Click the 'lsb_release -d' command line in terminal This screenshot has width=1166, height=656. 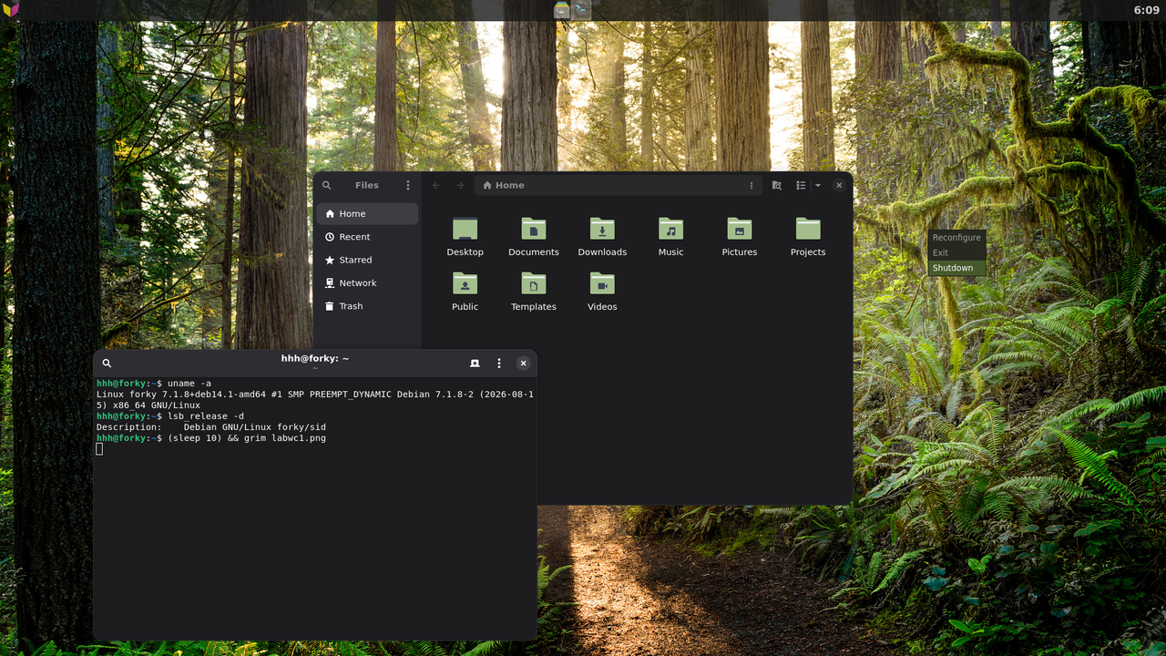point(170,416)
